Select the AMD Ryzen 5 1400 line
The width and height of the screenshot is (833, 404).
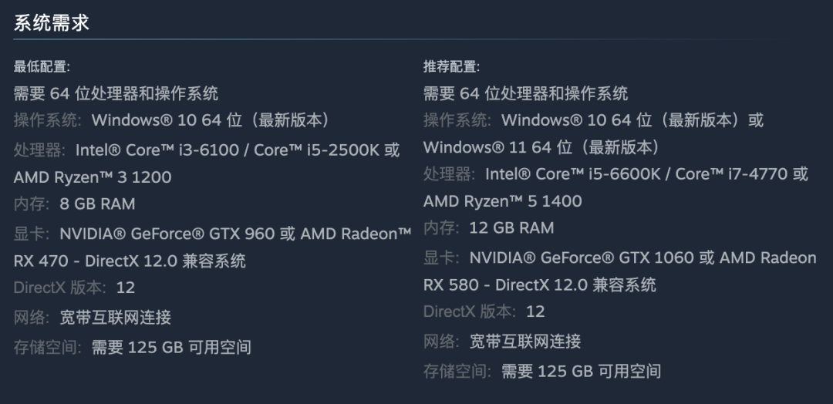(x=502, y=201)
